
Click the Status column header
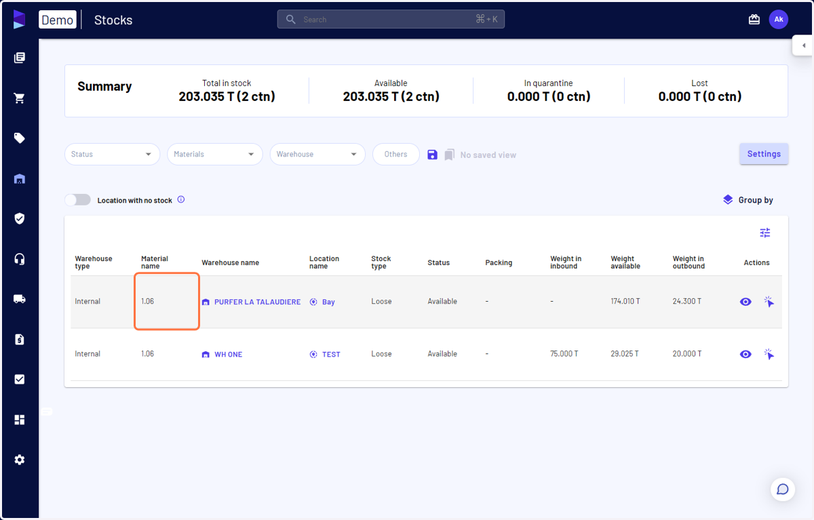coord(438,263)
